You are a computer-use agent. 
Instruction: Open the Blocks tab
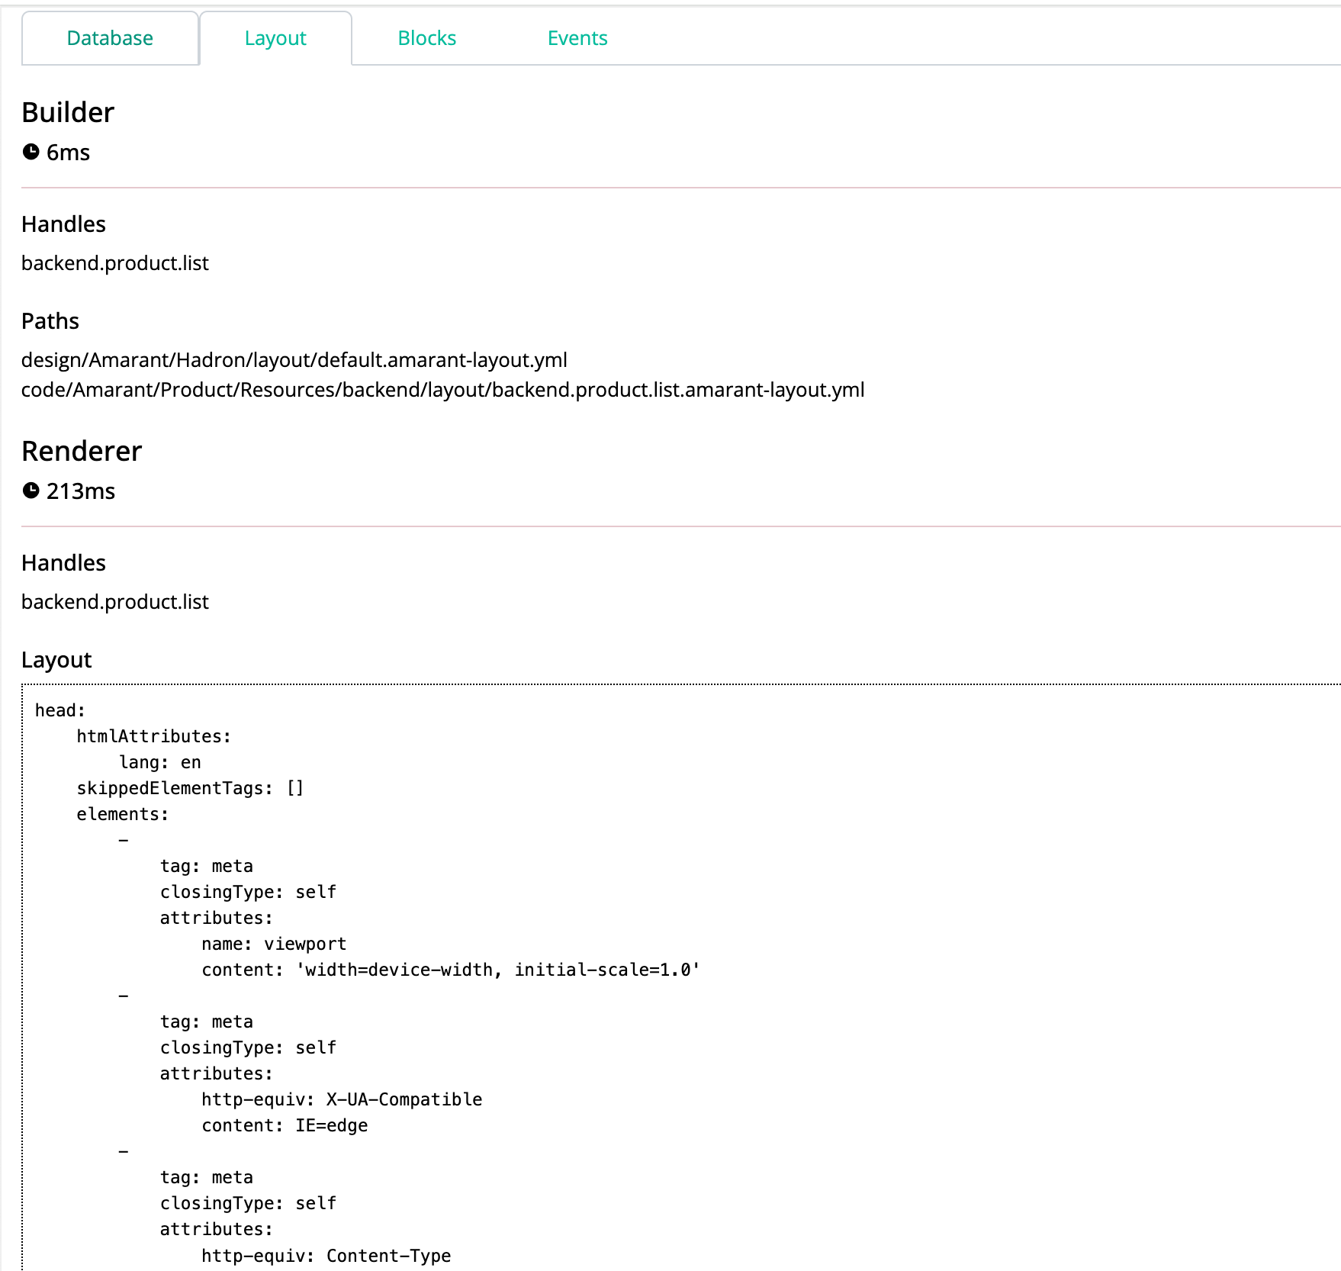point(426,37)
